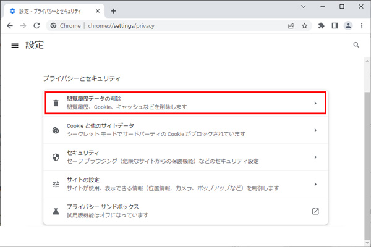Open the profile avatar menu
Viewport: 371px width, 247px height.
[348, 25]
